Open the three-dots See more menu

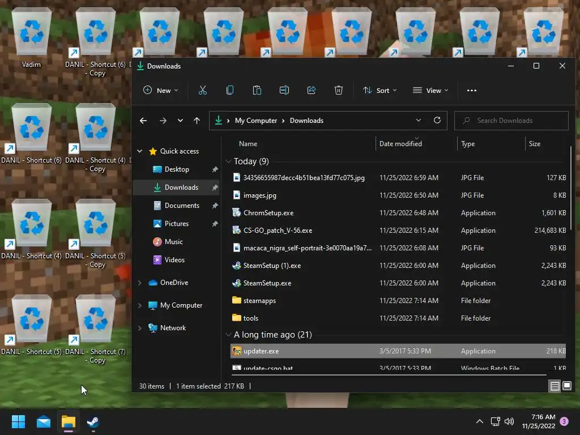pos(472,90)
